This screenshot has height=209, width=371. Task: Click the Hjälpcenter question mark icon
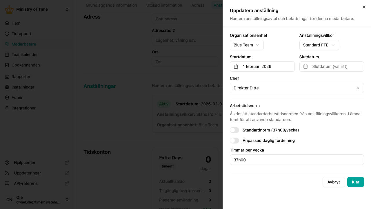click(x=7, y=163)
